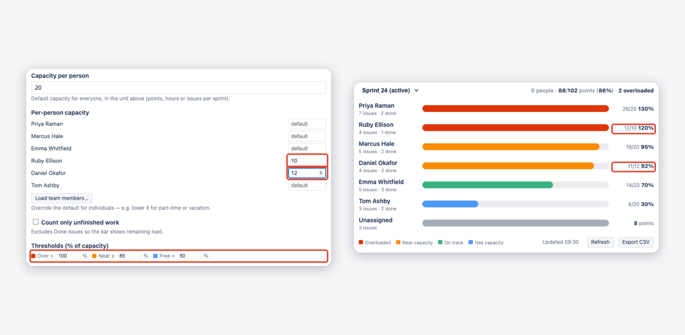The image size is (685, 335).
Task: Click the Capacity per person field showing 20
Action: pyautogui.click(x=178, y=87)
